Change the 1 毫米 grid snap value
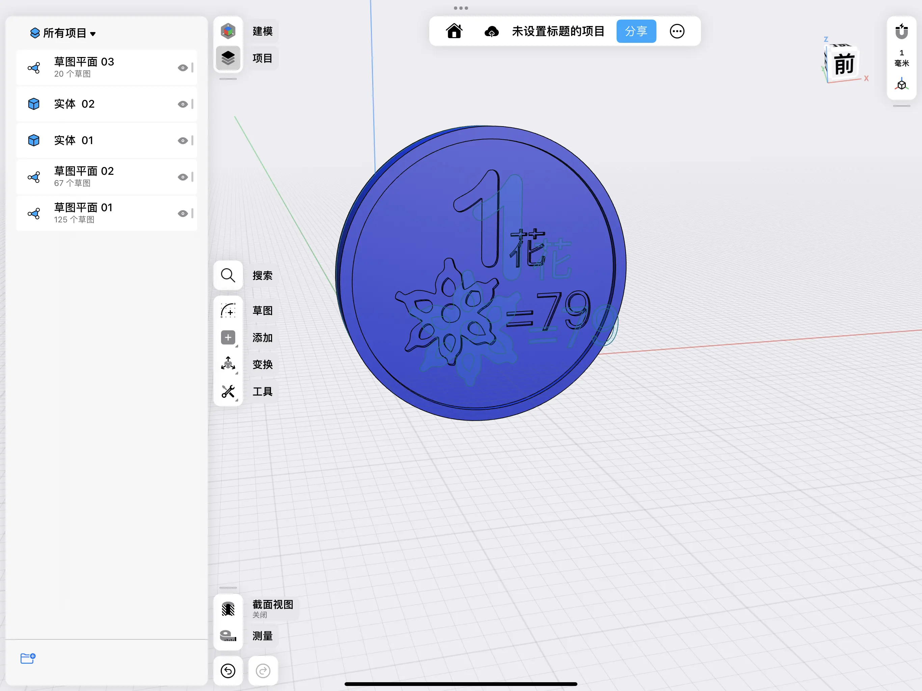Image resolution: width=922 pixels, height=691 pixels. click(901, 58)
